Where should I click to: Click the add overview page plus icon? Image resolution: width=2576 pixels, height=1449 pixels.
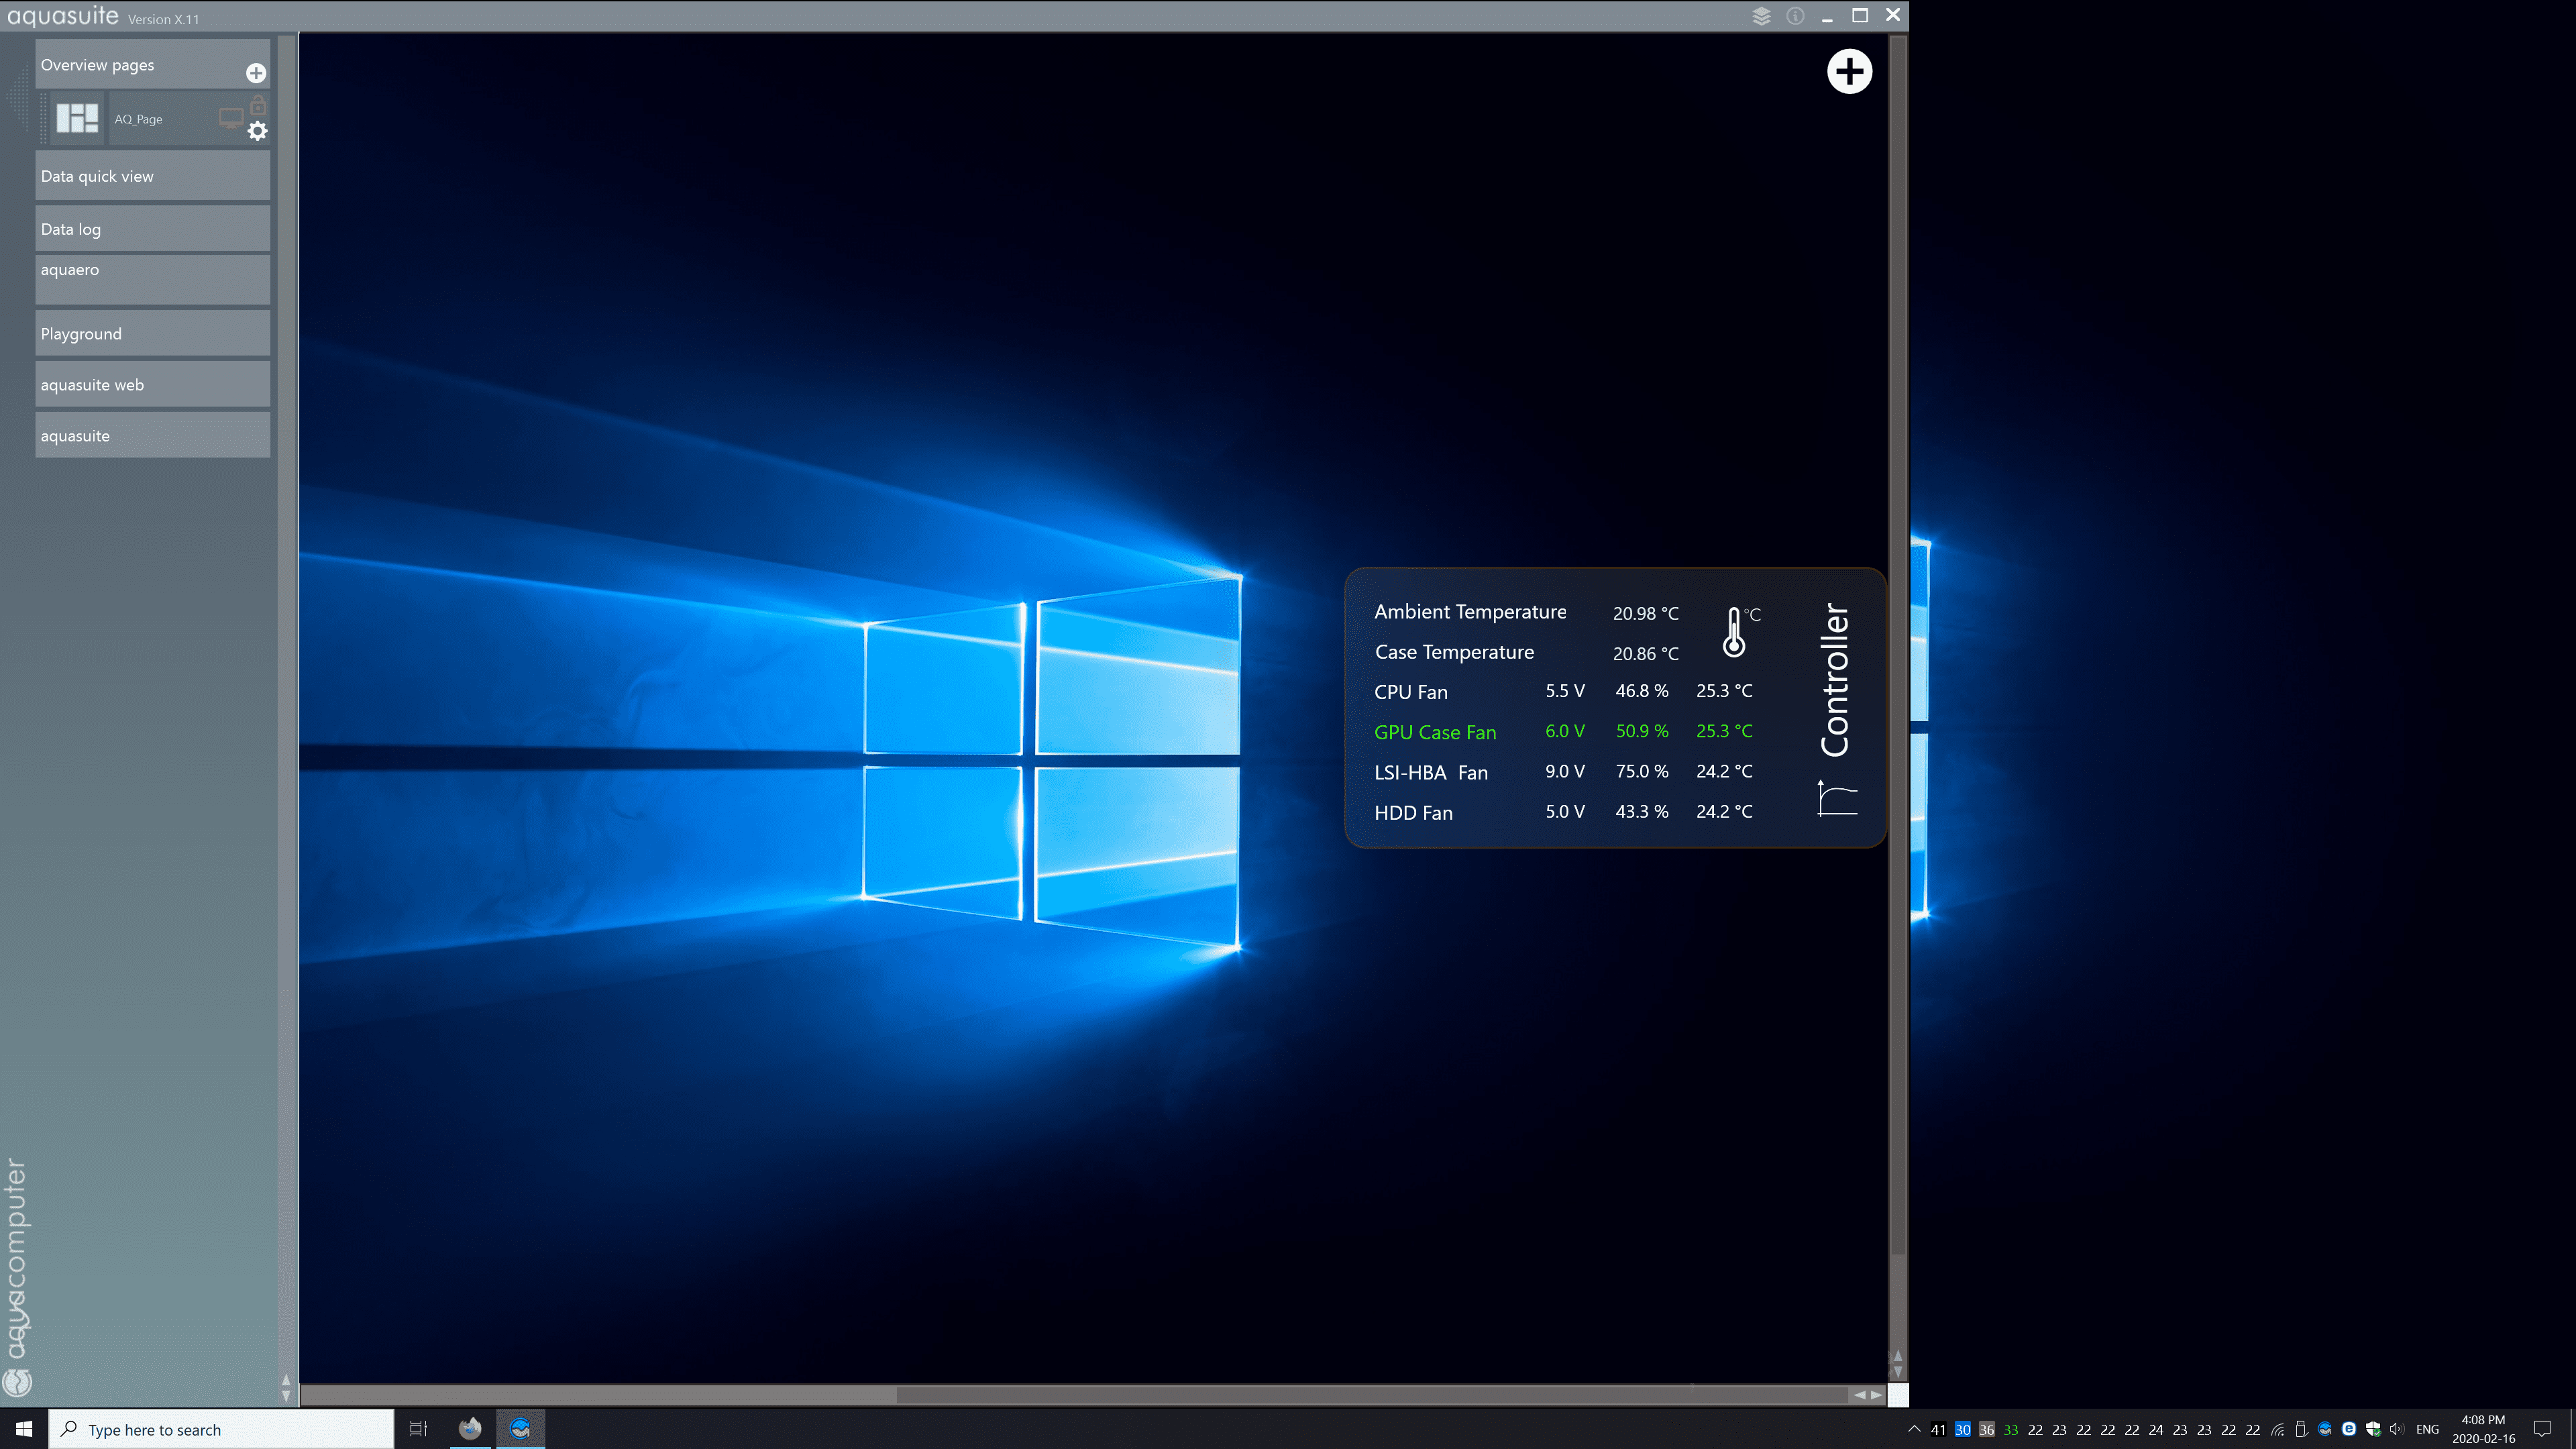pyautogui.click(x=256, y=73)
